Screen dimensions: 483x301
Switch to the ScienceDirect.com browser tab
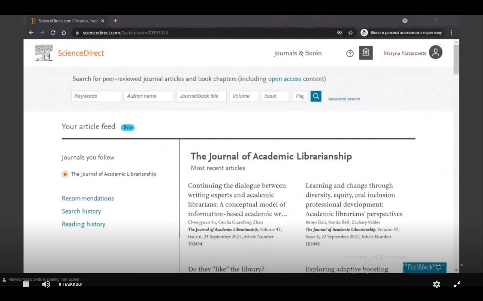67,21
